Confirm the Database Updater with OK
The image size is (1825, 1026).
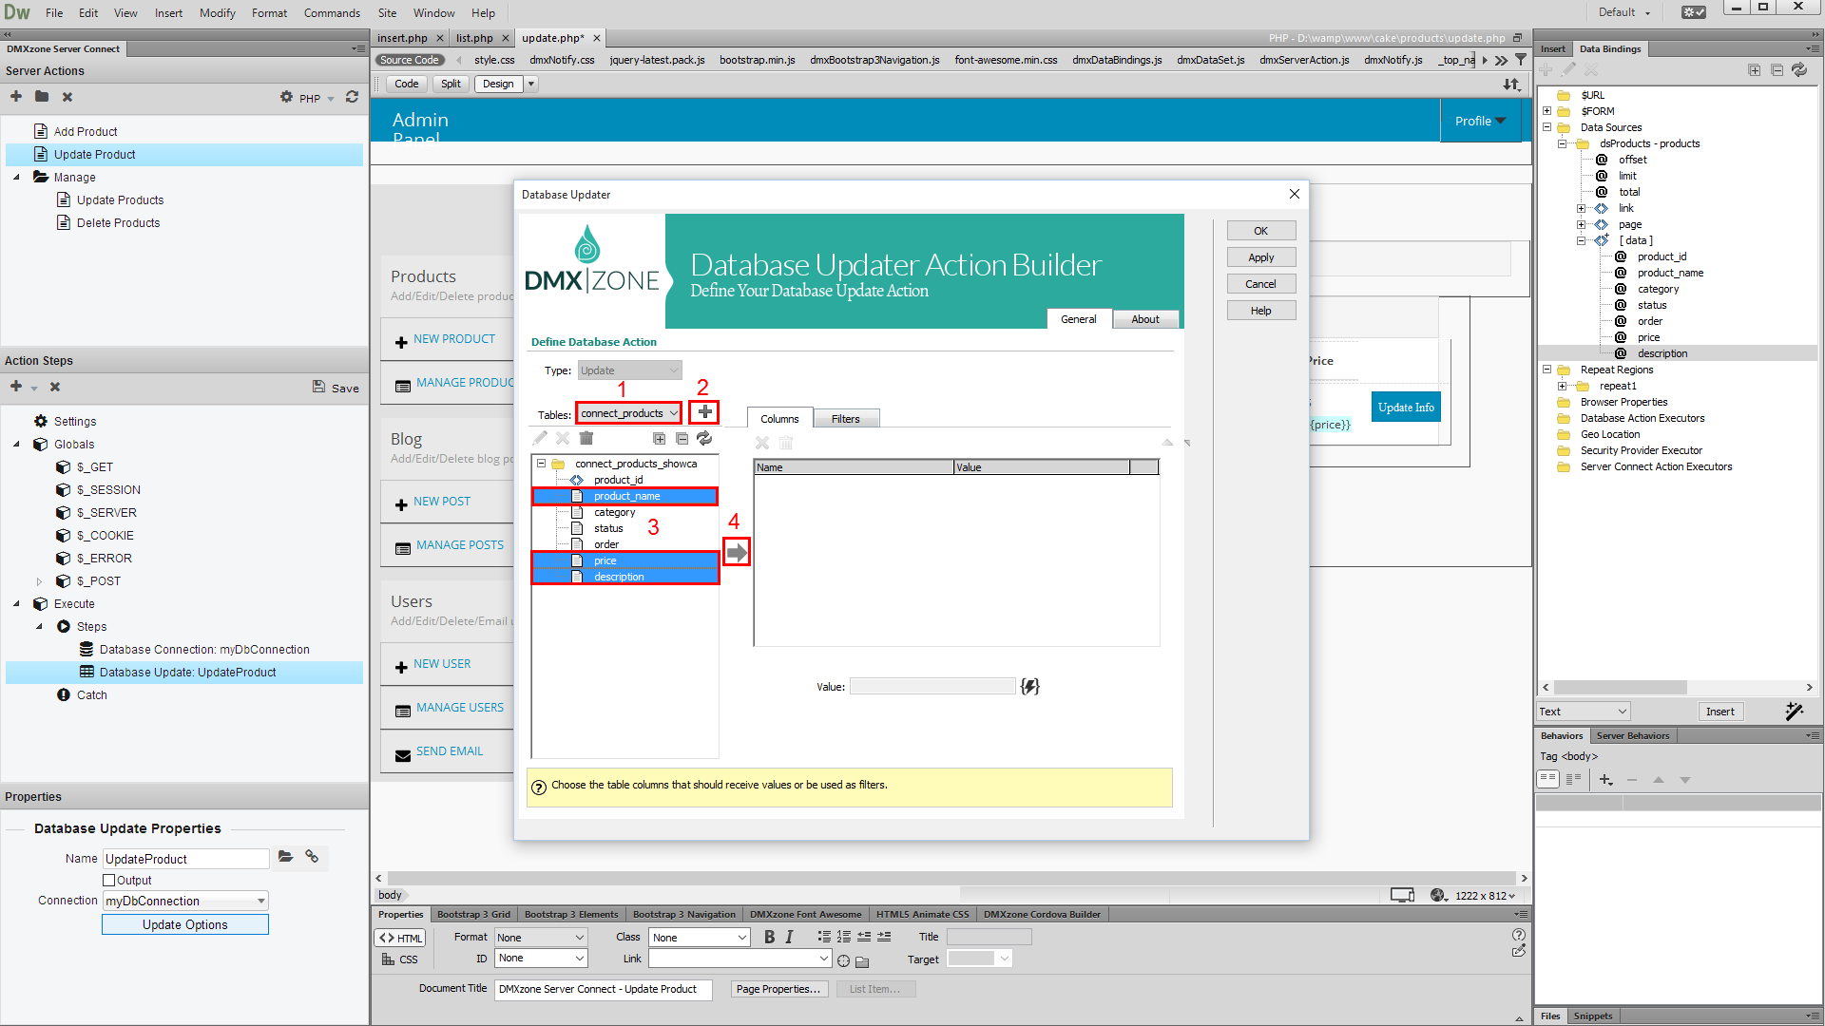(x=1260, y=231)
